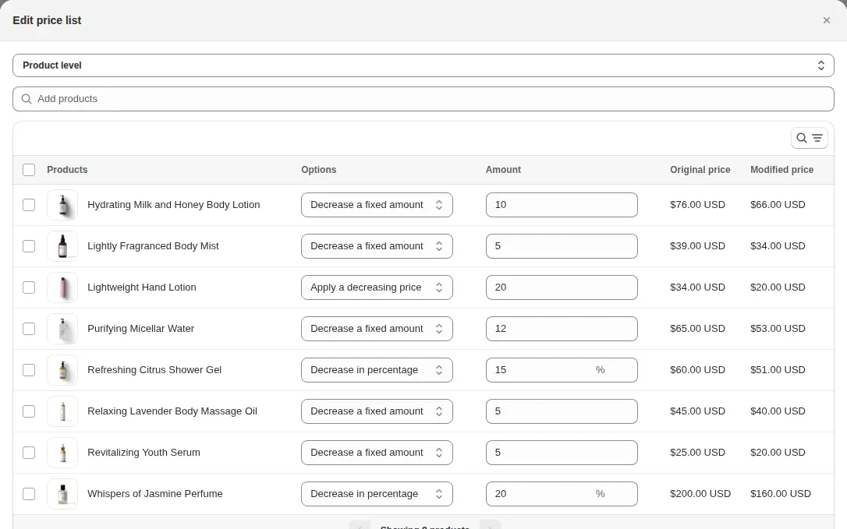Open Lightweight Hand Lotion product thumbnail
The image size is (847, 529).
pyautogui.click(x=62, y=287)
